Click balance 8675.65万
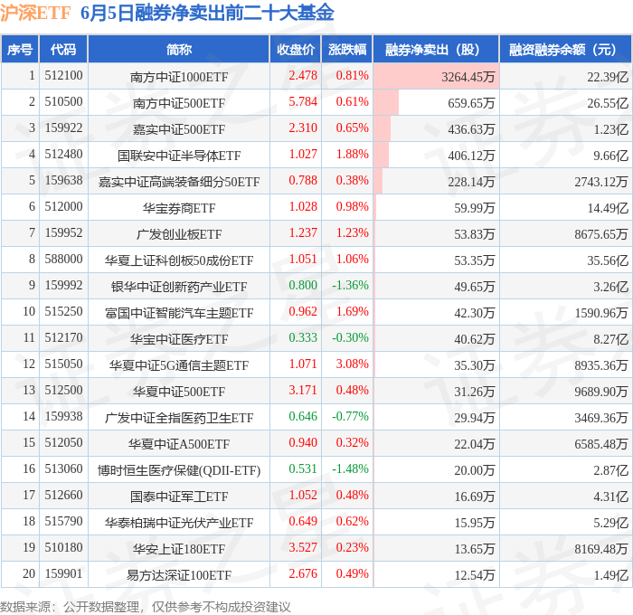 click(601, 234)
